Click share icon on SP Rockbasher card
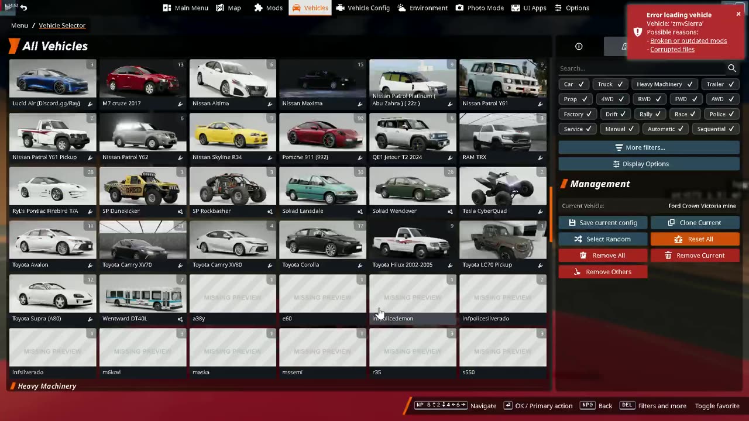 pos(270,211)
